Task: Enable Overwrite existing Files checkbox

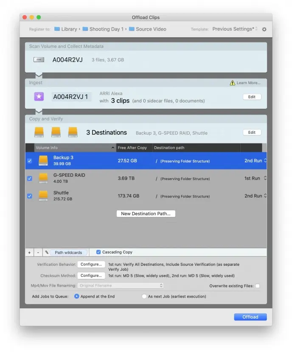Action: [257, 286]
